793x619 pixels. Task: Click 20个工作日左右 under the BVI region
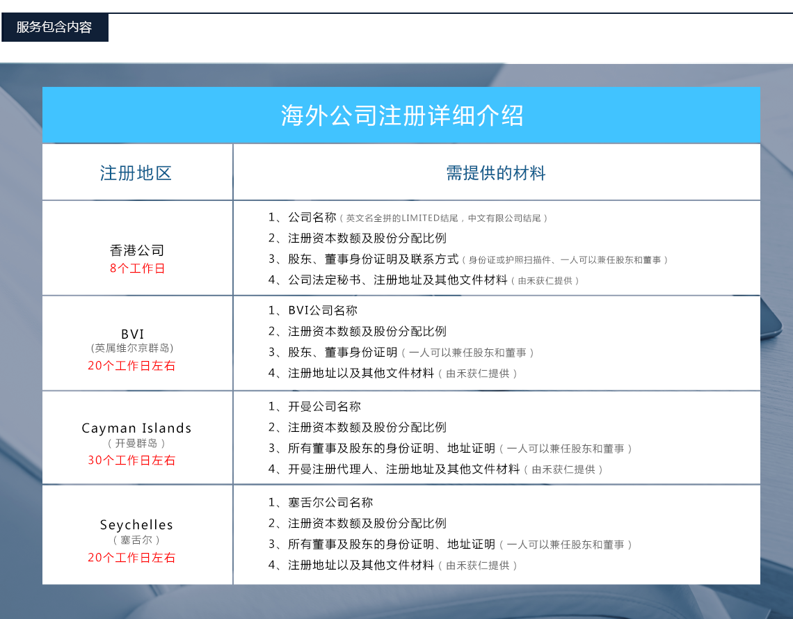[x=131, y=366]
